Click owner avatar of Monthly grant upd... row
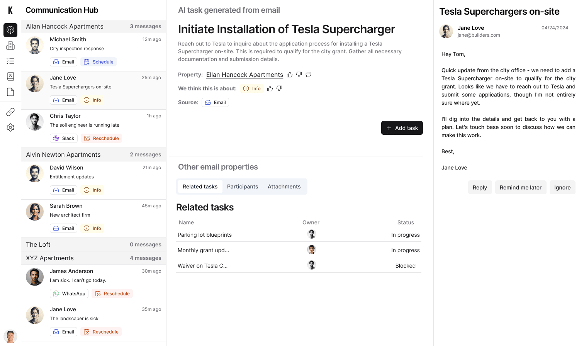This screenshot has height=346, width=584. pyautogui.click(x=312, y=249)
